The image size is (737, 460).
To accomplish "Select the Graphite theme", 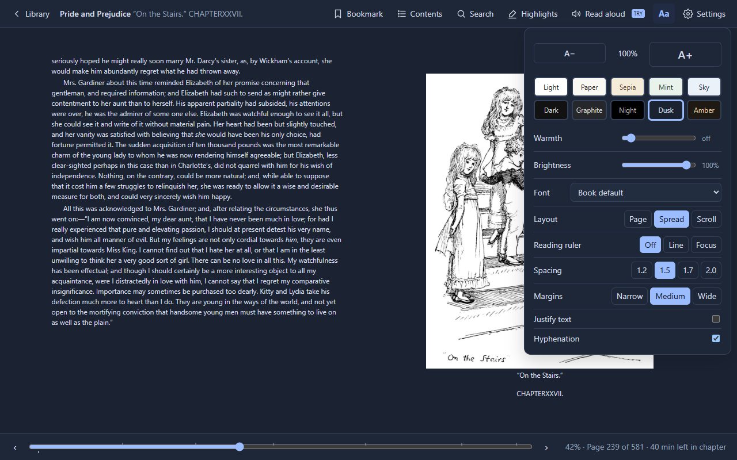I will [589, 110].
